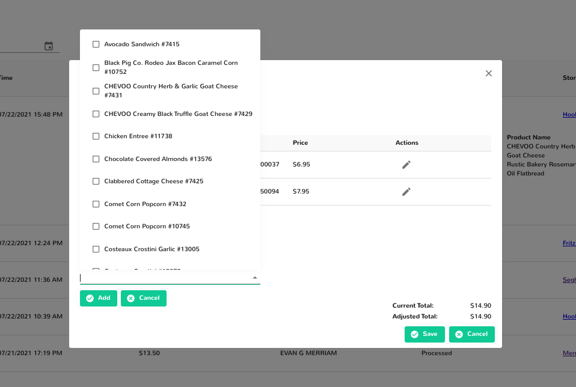Viewport: 576px width, 387px height.
Task: Click the $13.50 amount in background table
Action: (149, 353)
